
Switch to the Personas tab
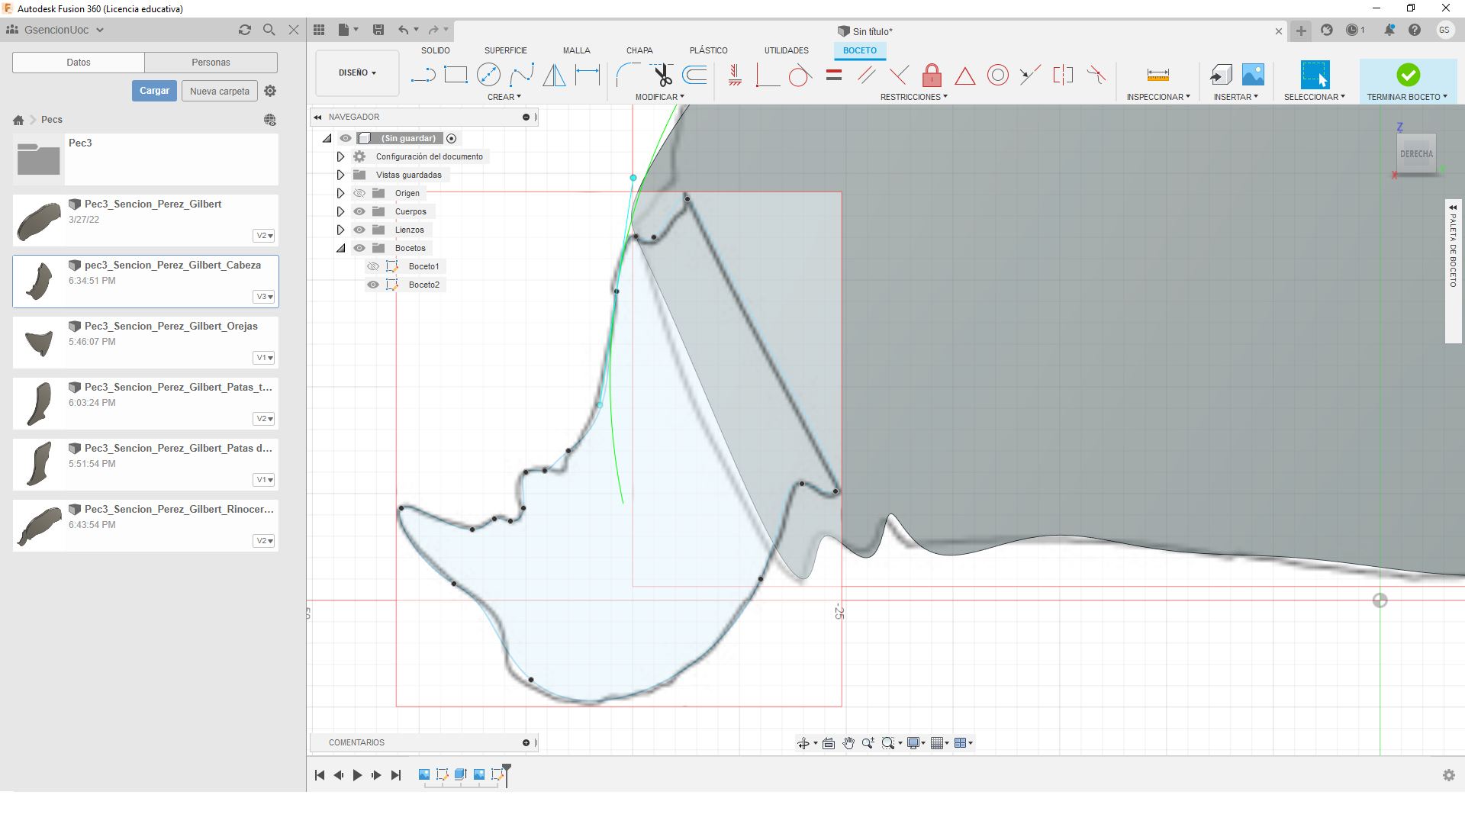(211, 63)
